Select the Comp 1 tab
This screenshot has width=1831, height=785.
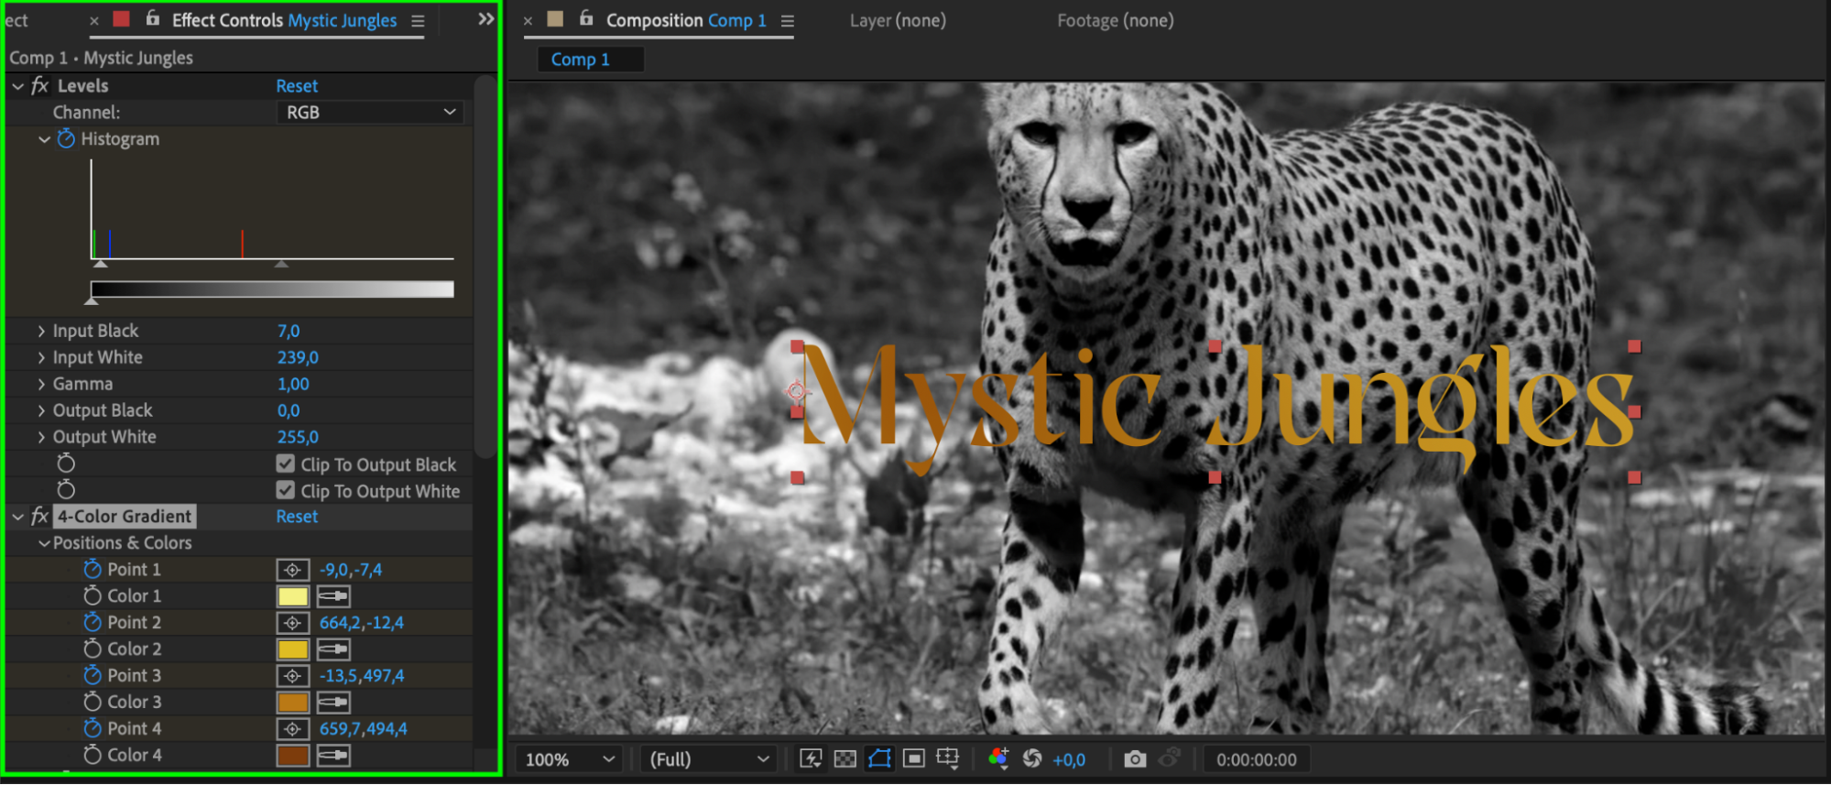coord(580,60)
